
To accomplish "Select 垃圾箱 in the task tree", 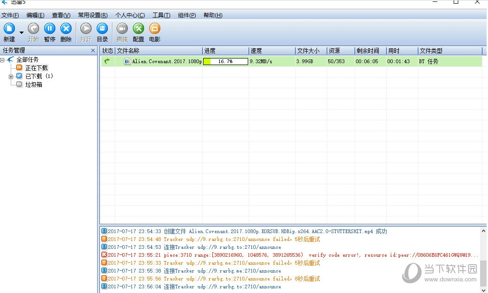I will coord(33,85).
